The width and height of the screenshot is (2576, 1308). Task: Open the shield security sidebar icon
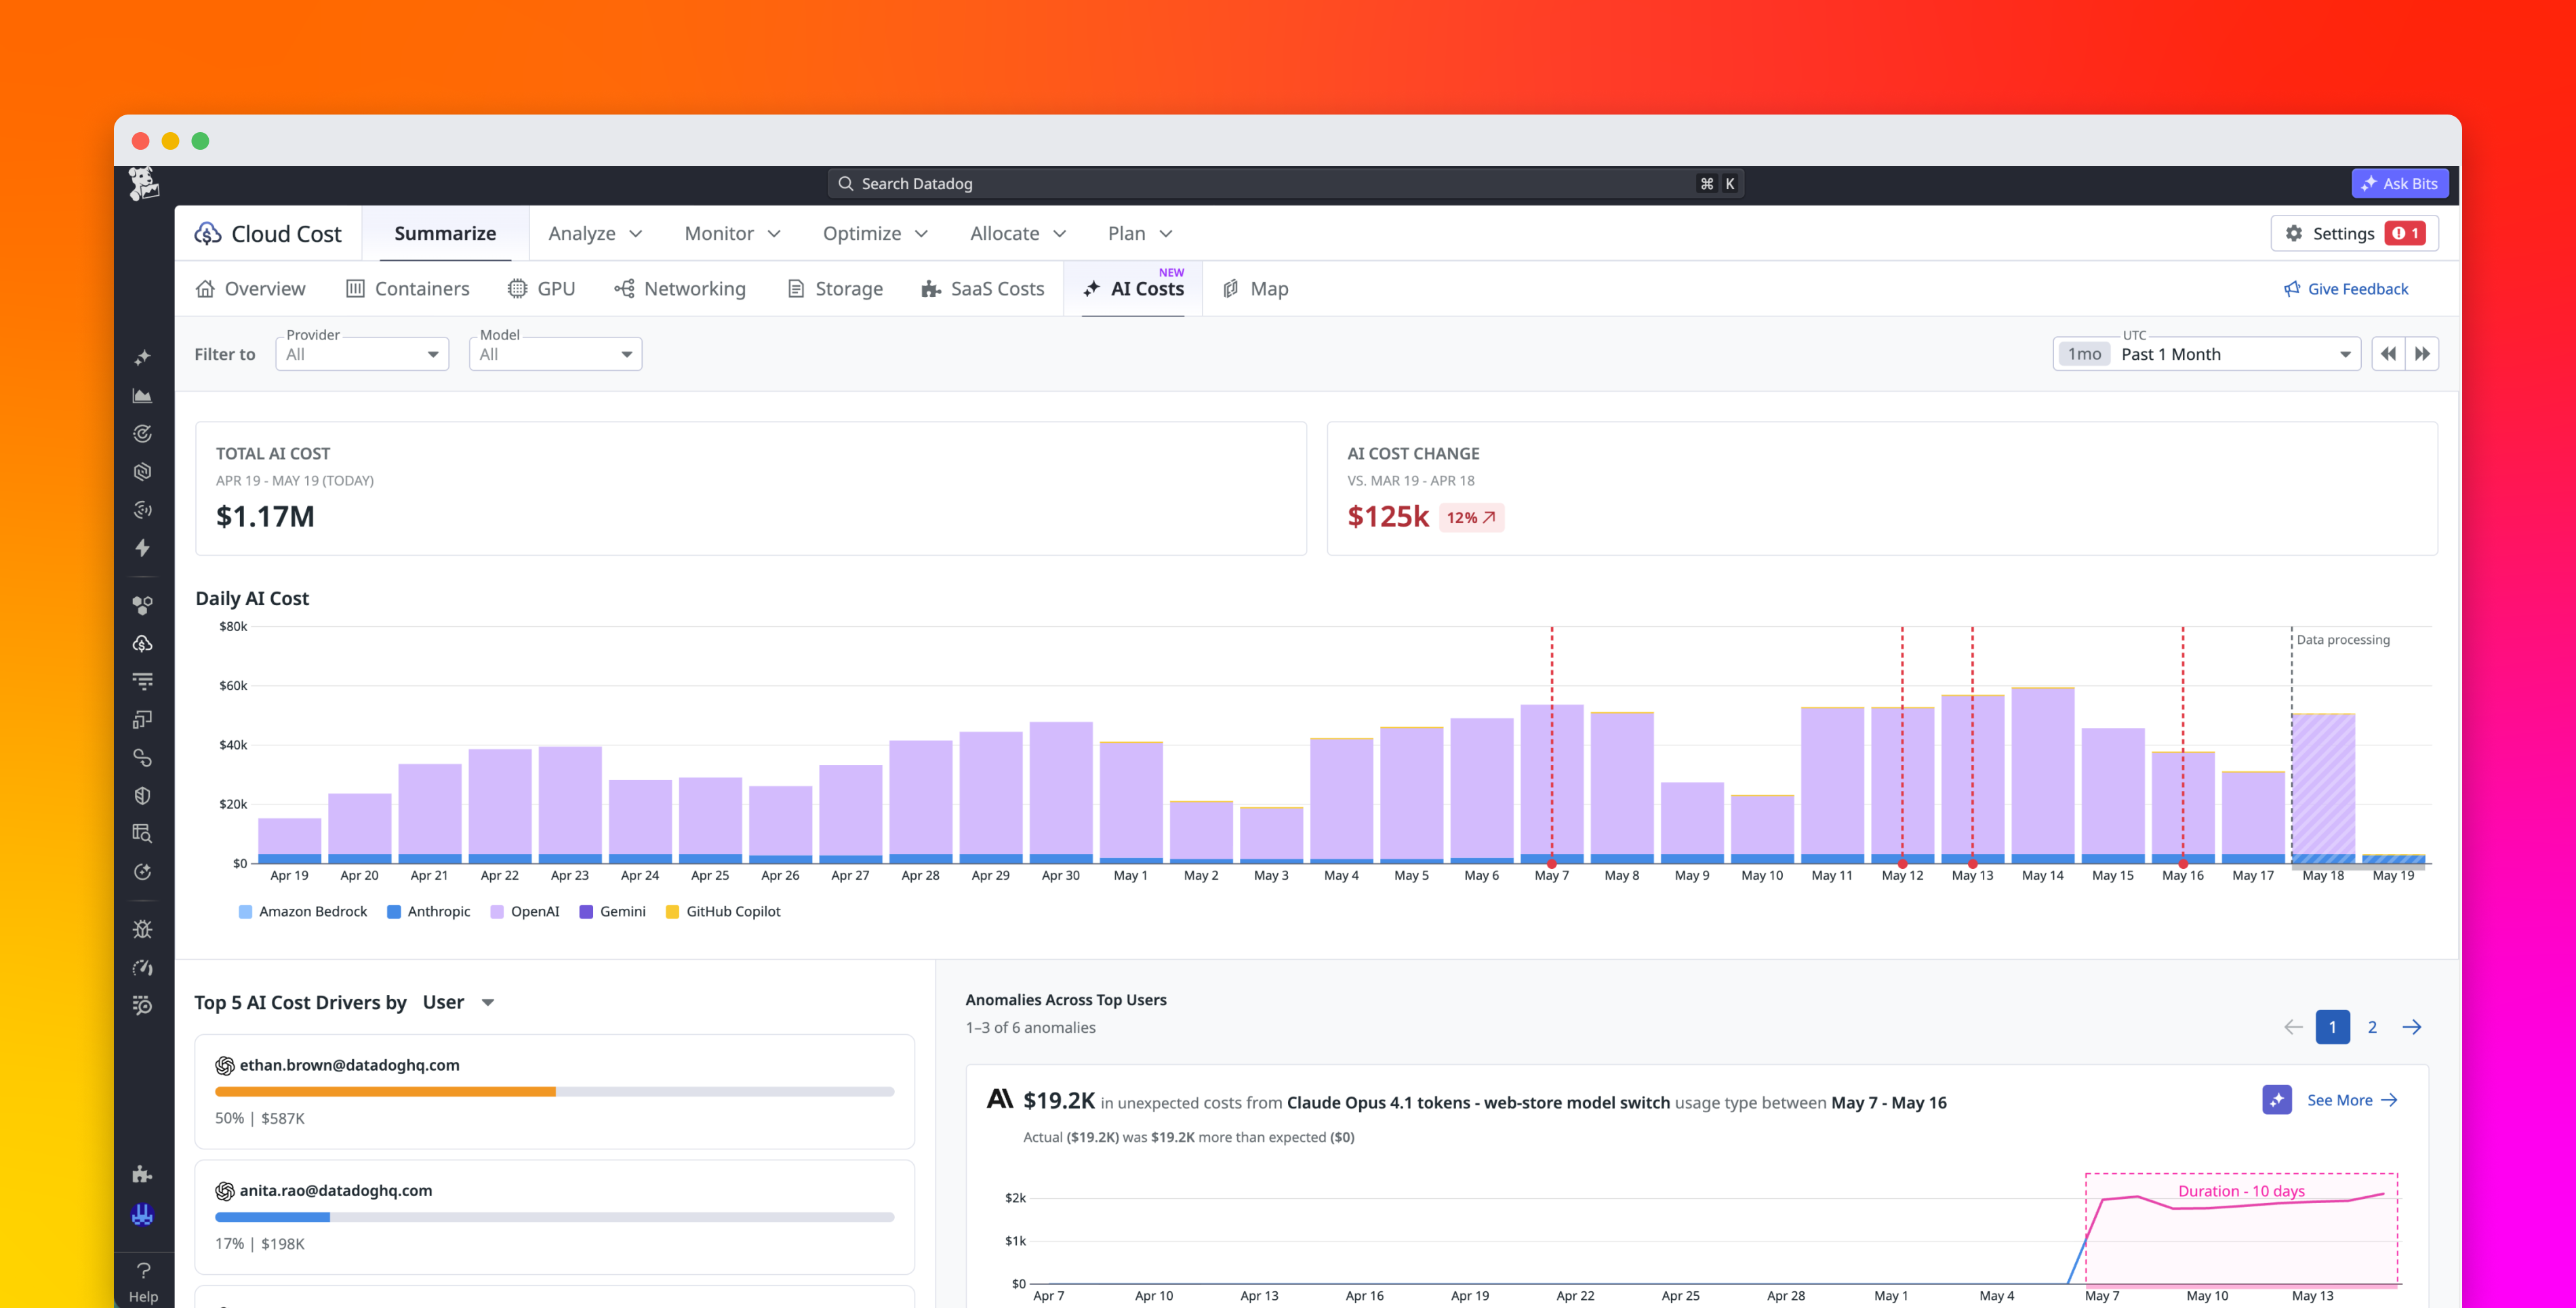pos(143,796)
